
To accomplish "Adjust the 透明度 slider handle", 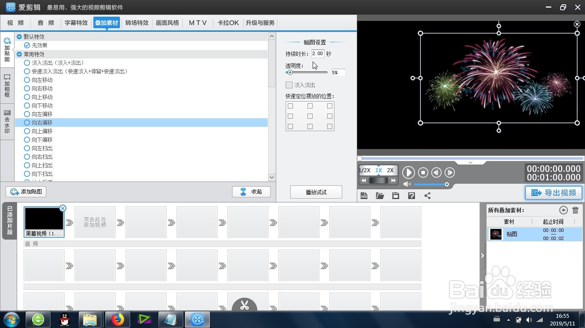I will 290,73.
